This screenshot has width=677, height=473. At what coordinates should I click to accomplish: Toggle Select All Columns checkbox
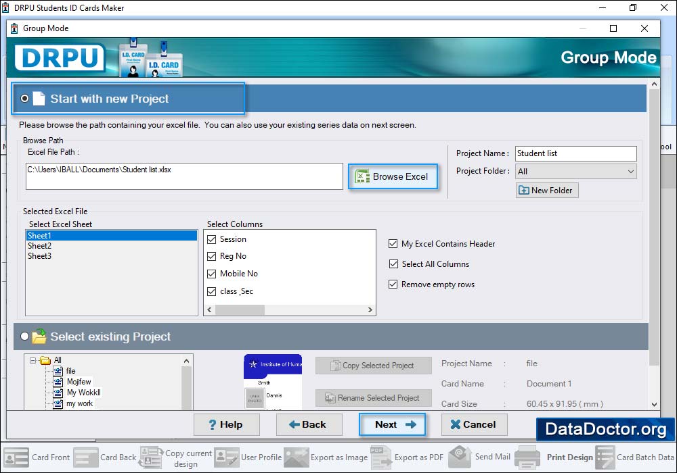pyautogui.click(x=393, y=264)
